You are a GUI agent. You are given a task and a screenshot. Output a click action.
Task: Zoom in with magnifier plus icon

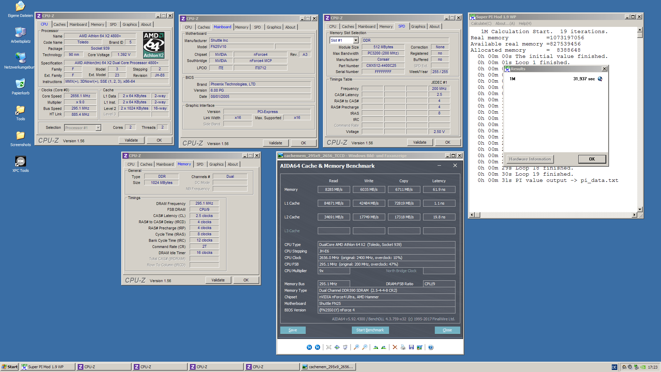[x=356, y=347]
